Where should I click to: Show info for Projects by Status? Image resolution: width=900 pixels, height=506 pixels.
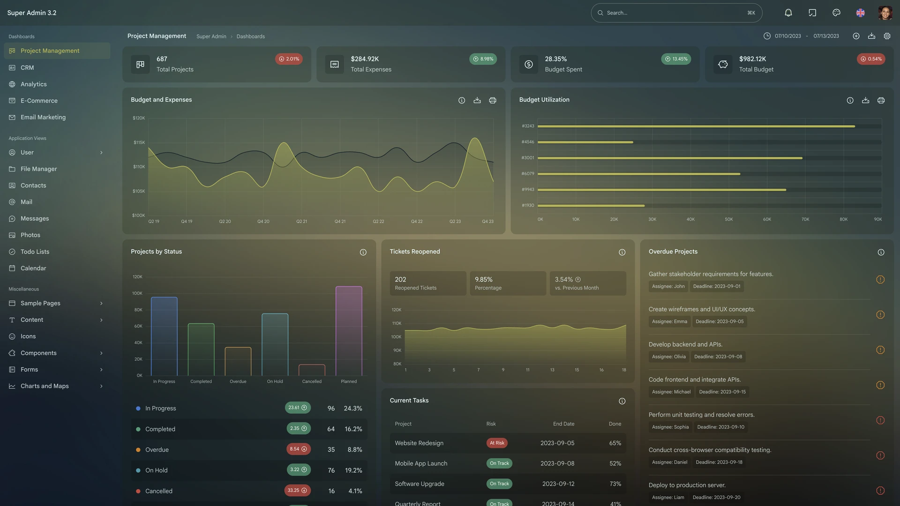(x=363, y=252)
